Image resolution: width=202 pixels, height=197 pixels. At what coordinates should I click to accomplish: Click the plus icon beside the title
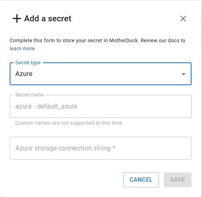pos(17,18)
